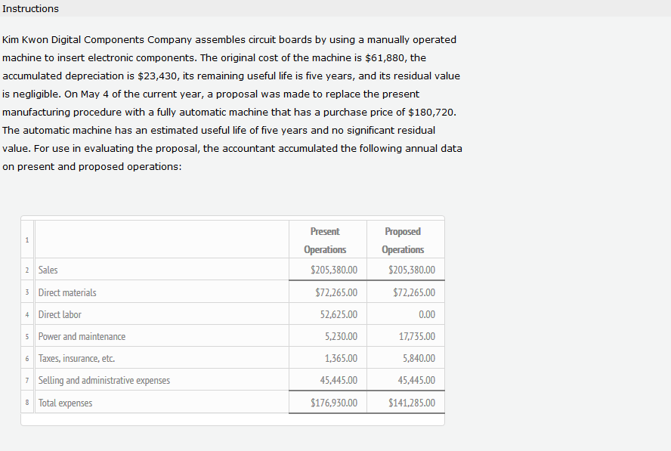Click row number 6 beside Taxes, insurance
This screenshot has width=671, height=451.
[27, 359]
